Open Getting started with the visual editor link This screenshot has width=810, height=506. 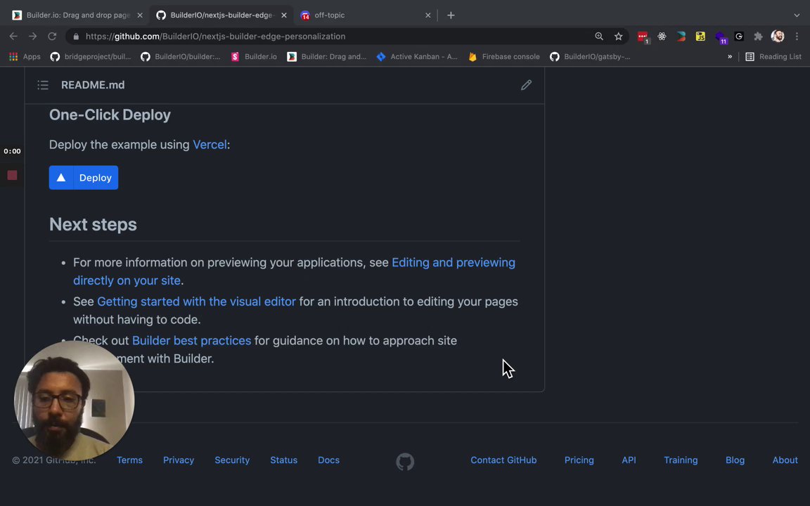[x=196, y=301]
